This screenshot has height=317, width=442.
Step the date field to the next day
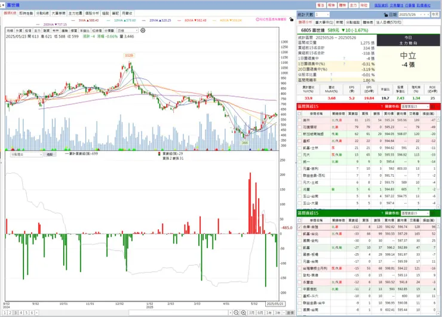pyautogui.click(x=428, y=14)
